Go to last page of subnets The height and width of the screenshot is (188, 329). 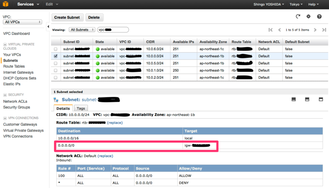[x=324, y=30]
